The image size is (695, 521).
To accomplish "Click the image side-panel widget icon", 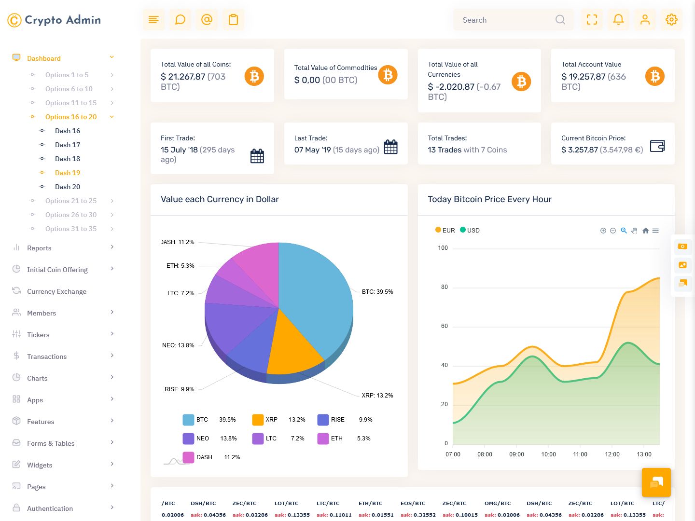I will [x=682, y=265].
